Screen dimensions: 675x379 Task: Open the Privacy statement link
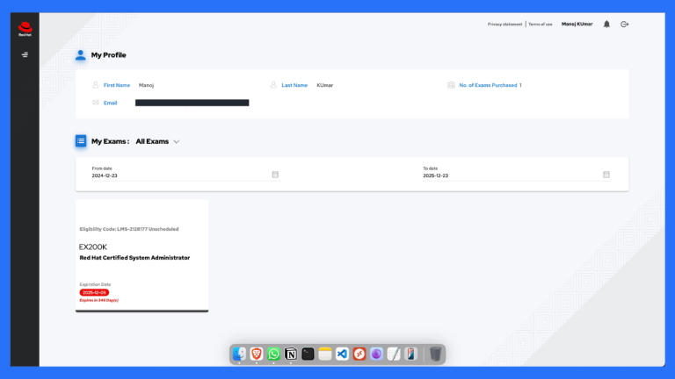click(504, 25)
